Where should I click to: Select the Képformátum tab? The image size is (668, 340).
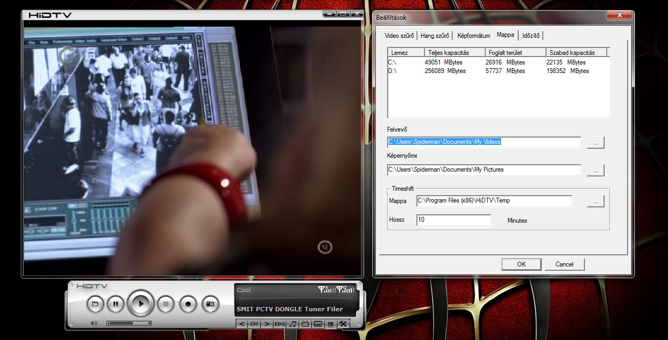point(473,36)
